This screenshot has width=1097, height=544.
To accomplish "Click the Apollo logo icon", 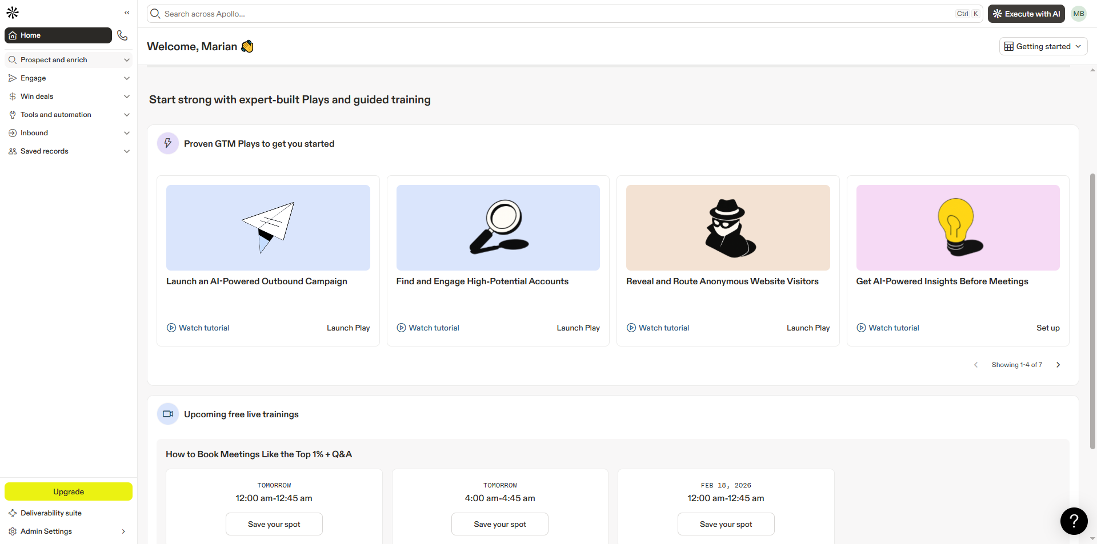I will coord(13,13).
